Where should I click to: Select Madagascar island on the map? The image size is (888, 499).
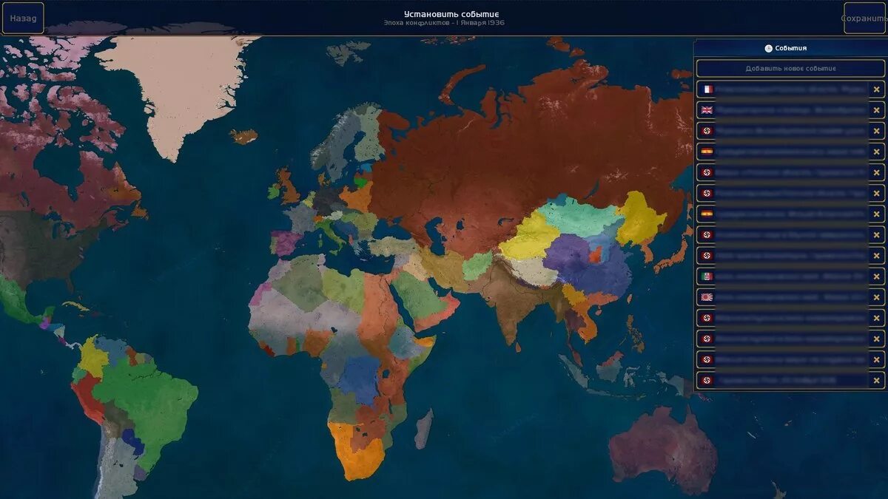tap(423, 429)
